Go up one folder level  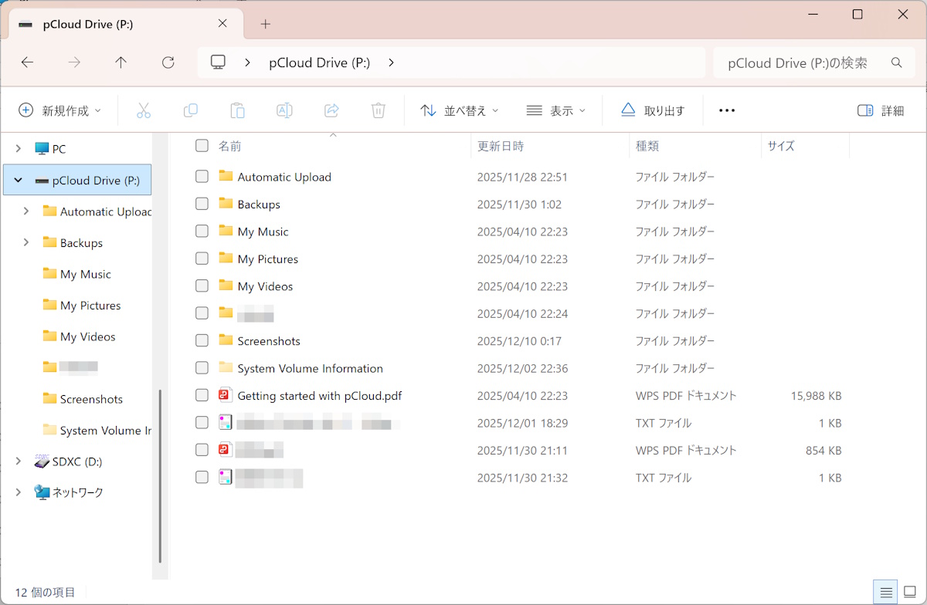click(x=121, y=63)
